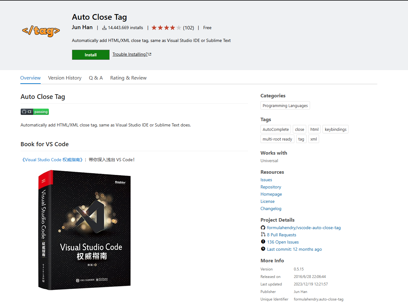Open the Visual Studio Code 权威指南 book link

(x=52, y=160)
